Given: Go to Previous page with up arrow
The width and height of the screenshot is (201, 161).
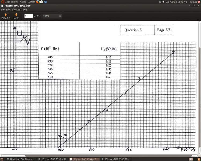Looking at the screenshot, I should click(x=6, y=16).
